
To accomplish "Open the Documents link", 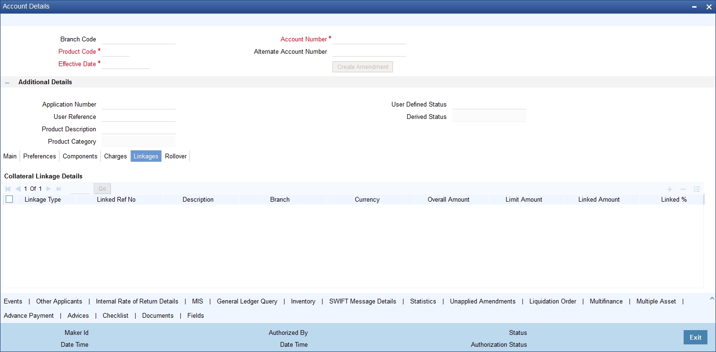I will pyautogui.click(x=158, y=315).
